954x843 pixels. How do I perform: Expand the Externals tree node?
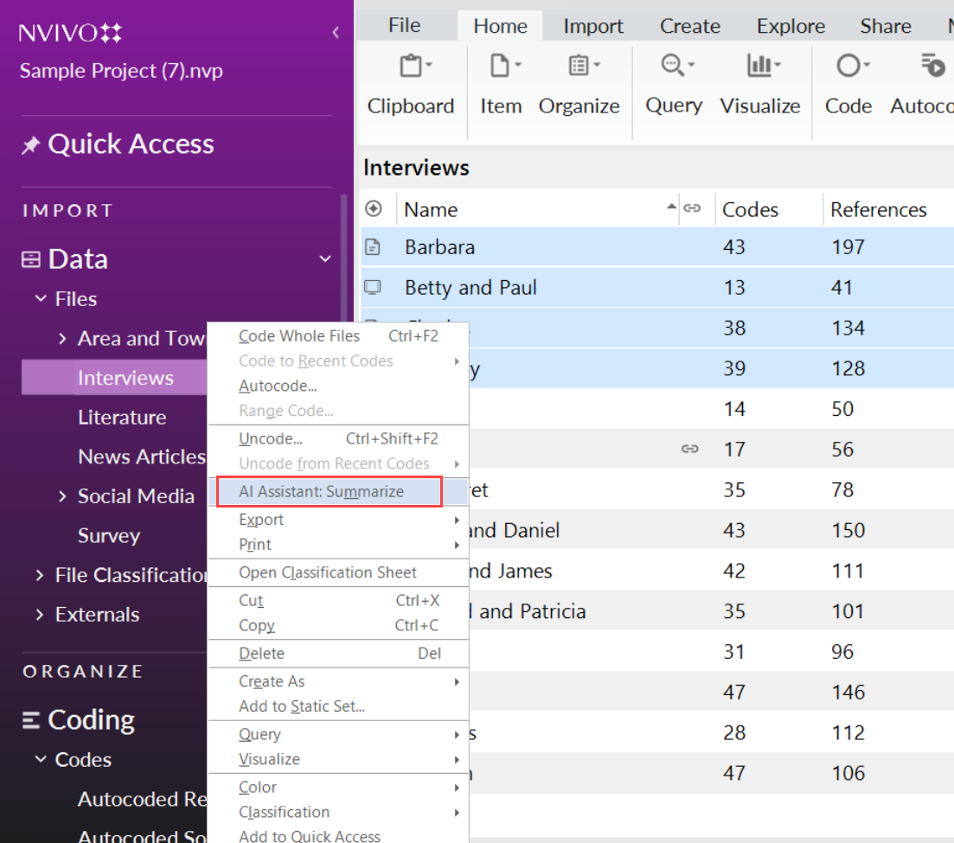(x=40, y=615)
